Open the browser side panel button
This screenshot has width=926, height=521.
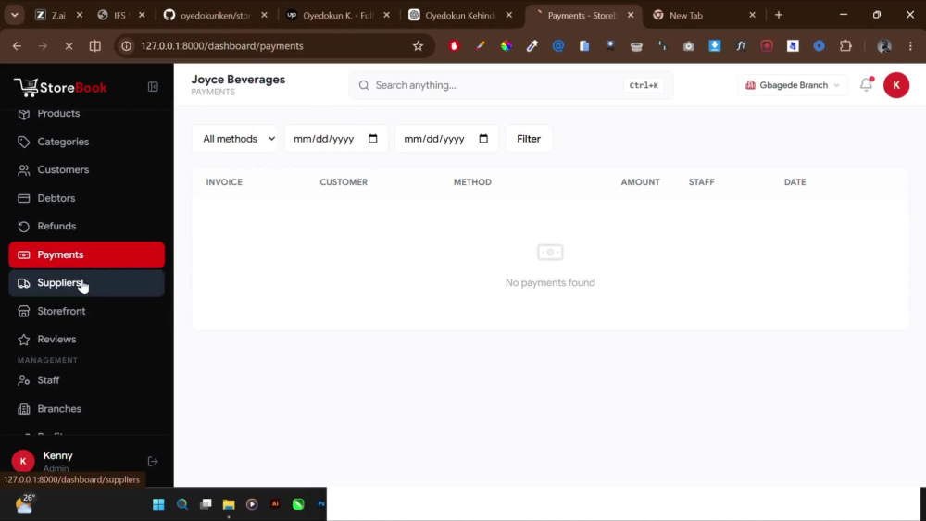coord(94,46)
